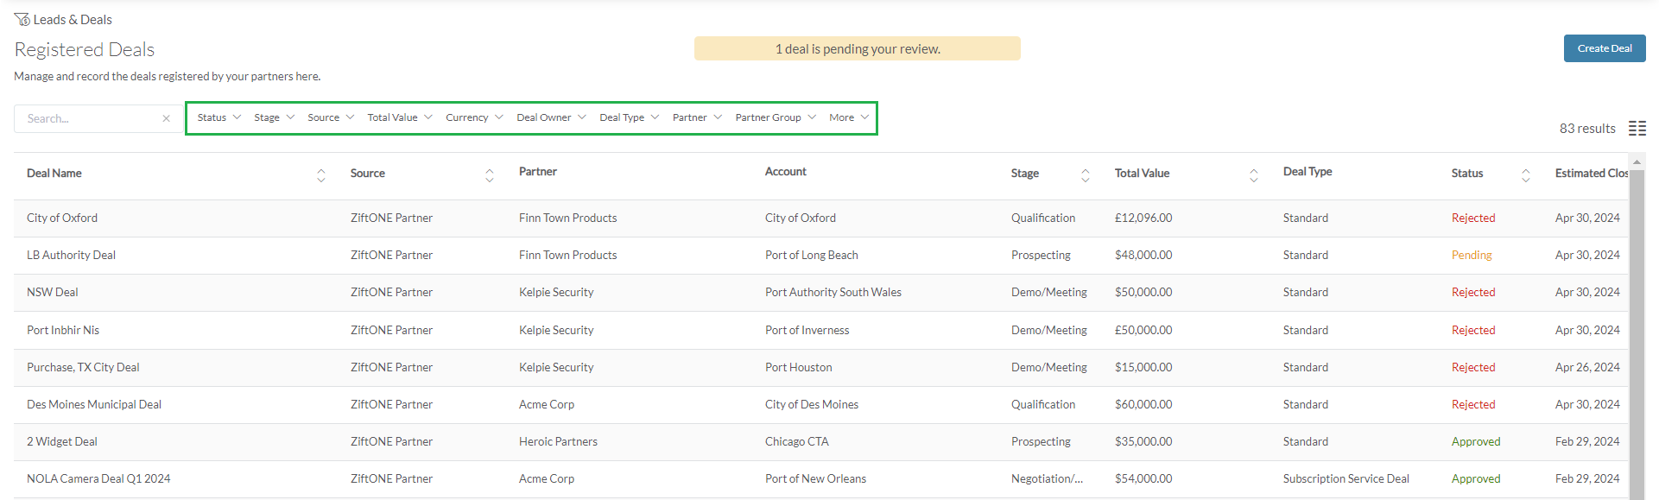Click the table's vertical scrollbar

(1636, 328)
